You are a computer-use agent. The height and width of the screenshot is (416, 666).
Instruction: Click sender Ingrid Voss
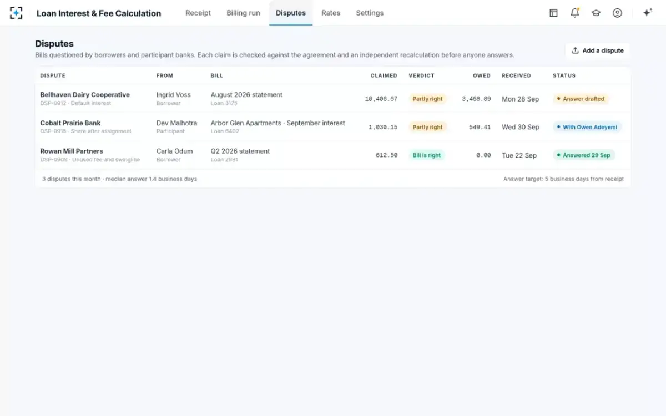(x=174, y=95)
